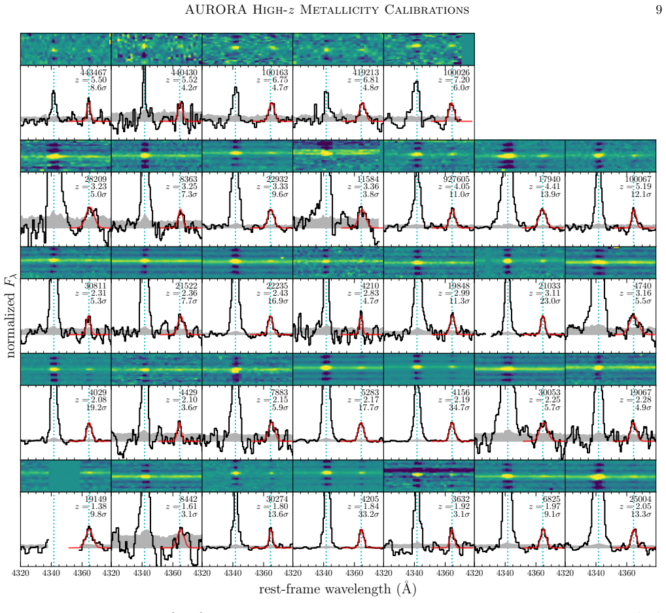The width and height of the screenshot is (666, 613).
Task: Click the object ID label 4205
Action: (370, 499)
